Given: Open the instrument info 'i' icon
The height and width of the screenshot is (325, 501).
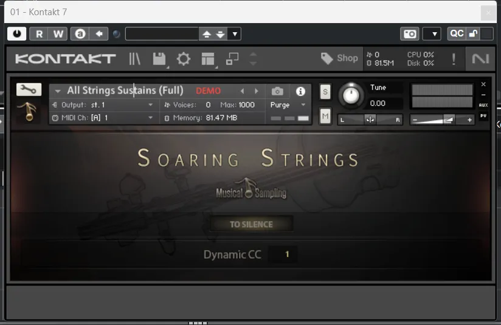Looking at the screenshot, I should 300,92.
